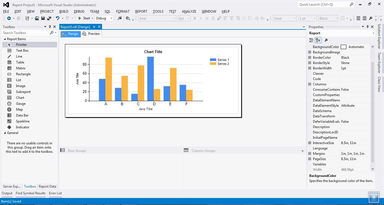Click the Report Header icon in toolbar
The image size is (384, 205).
[358, 18]
